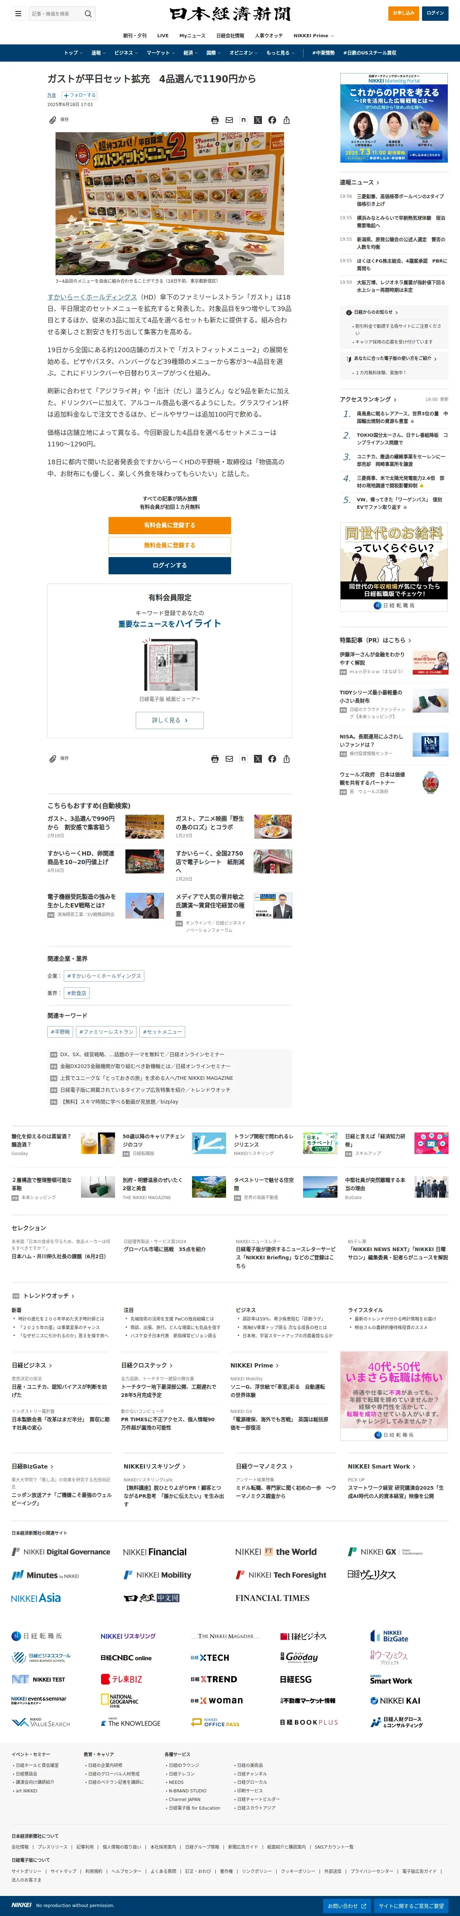The height and width of the screenshot is (1916, 460).
Task: Open the #平野暁 keyword tag
Action: (x=60, y=1032)
